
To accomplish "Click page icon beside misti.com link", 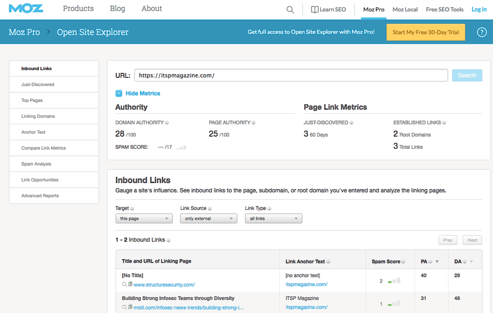I will [130, 307].
